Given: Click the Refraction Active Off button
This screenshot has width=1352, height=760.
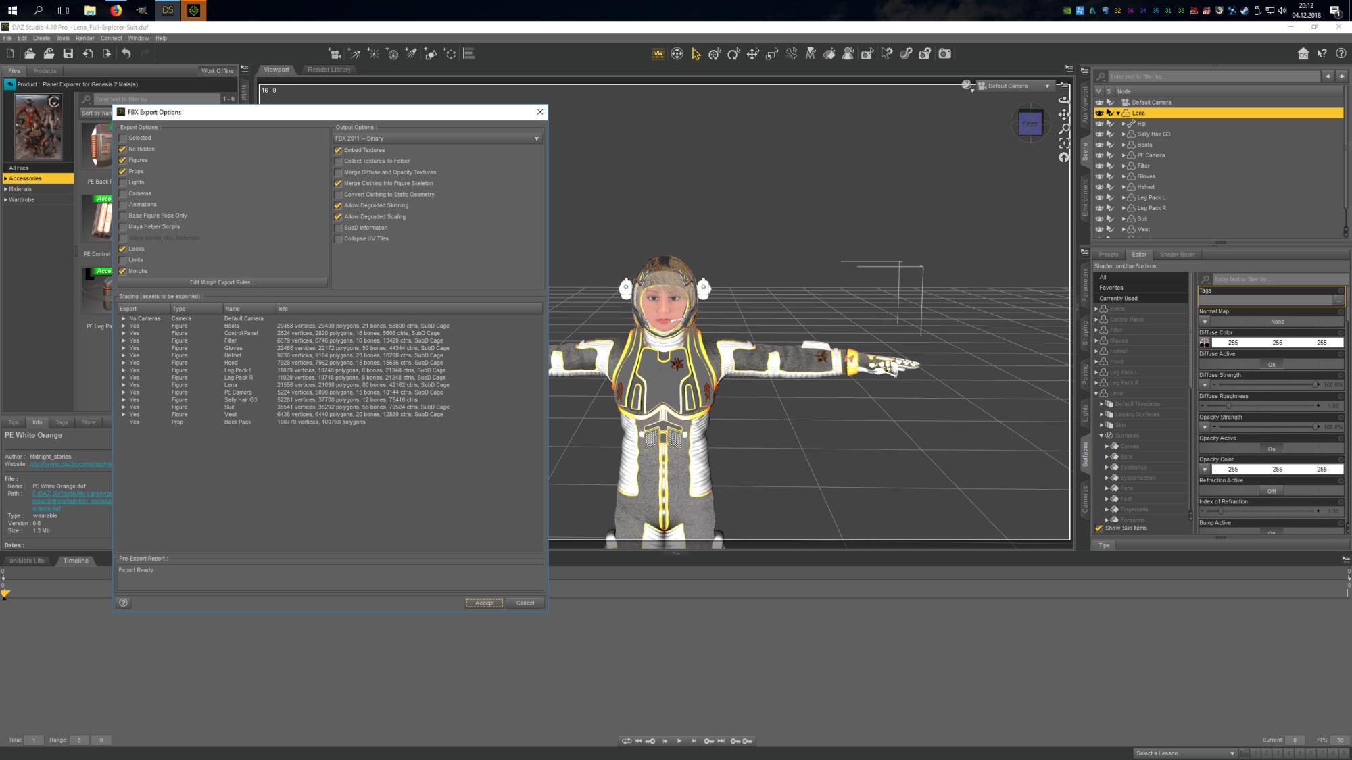Looking at the screenshot, I should pos(1271,491).
